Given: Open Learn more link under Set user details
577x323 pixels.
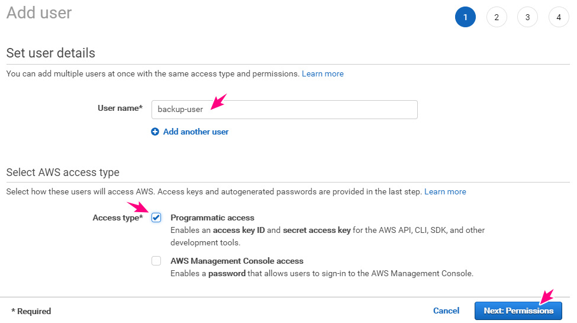Looking at the screenshot, I should (323, 73).
